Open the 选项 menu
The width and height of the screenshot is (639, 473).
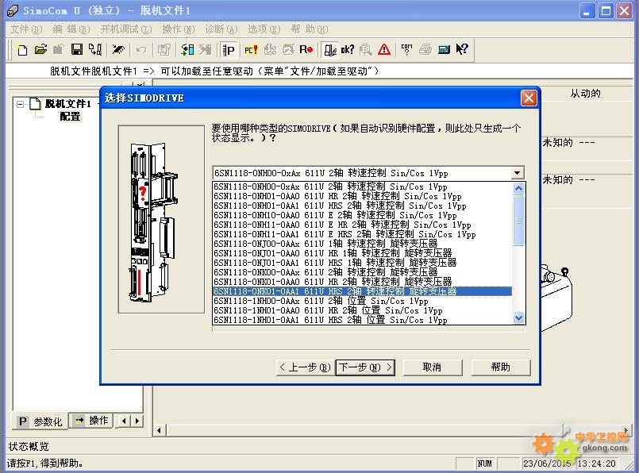pos(264,29)
